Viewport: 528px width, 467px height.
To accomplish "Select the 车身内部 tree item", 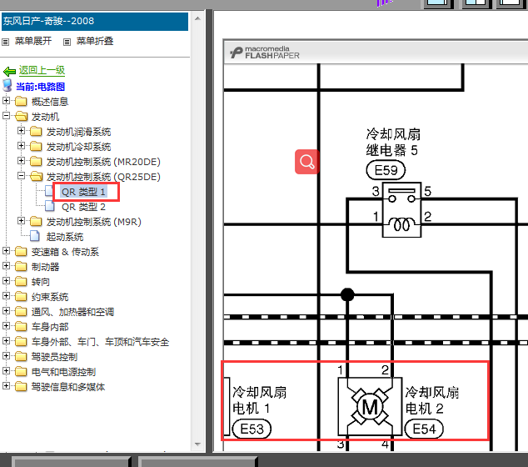I will [x=50, y=327].
